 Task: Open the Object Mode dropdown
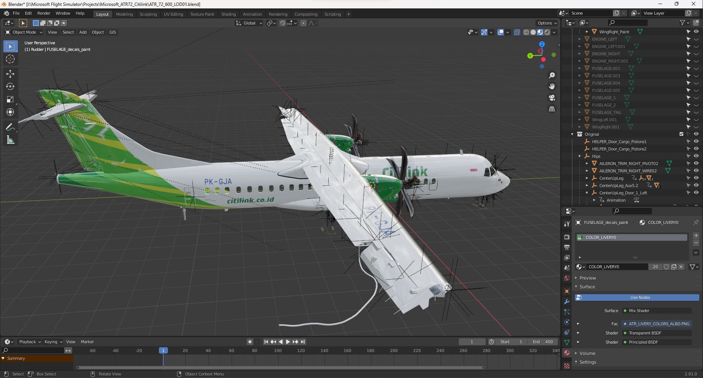pyautogui.click(x=24, y=32)
